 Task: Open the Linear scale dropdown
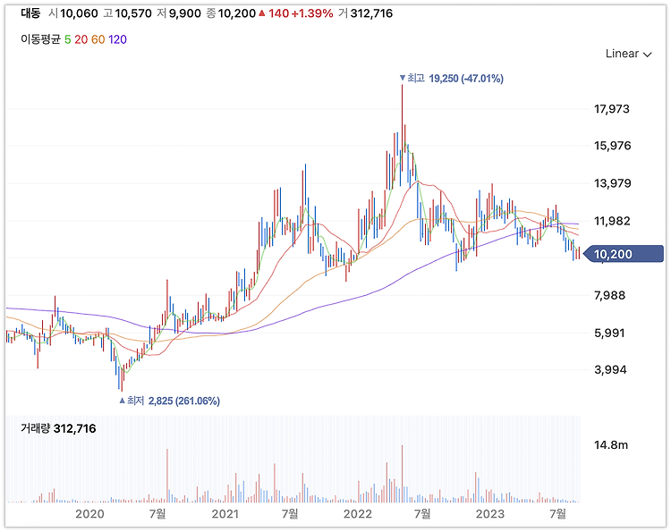[628, 54]
